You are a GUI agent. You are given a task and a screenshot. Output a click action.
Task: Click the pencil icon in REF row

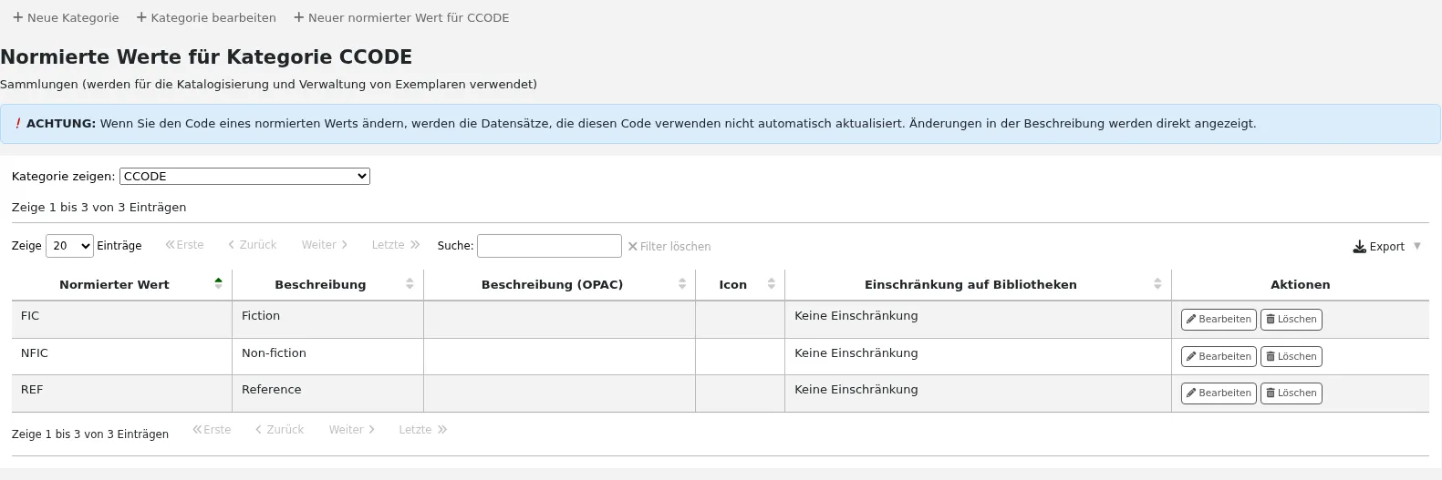click(1191, 393)
